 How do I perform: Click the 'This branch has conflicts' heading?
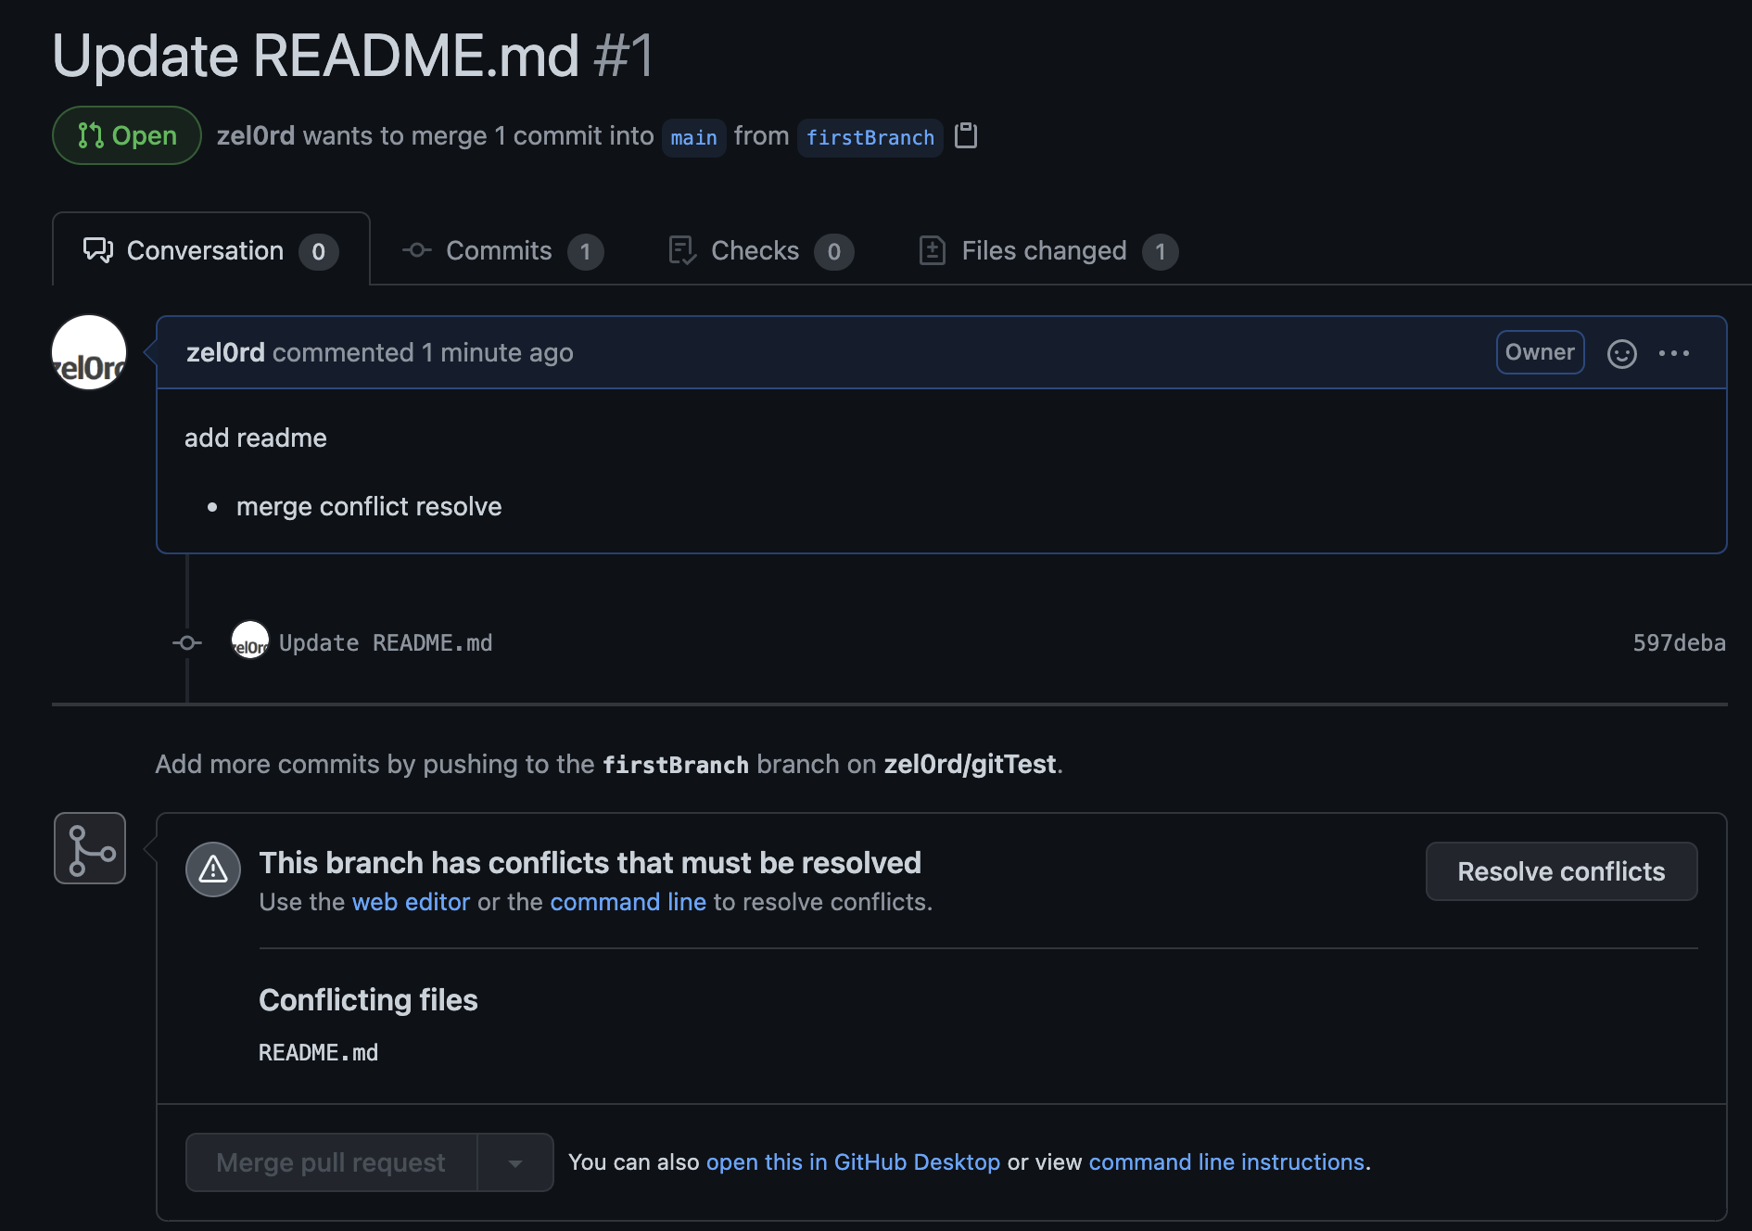click(x=590, y=863)
